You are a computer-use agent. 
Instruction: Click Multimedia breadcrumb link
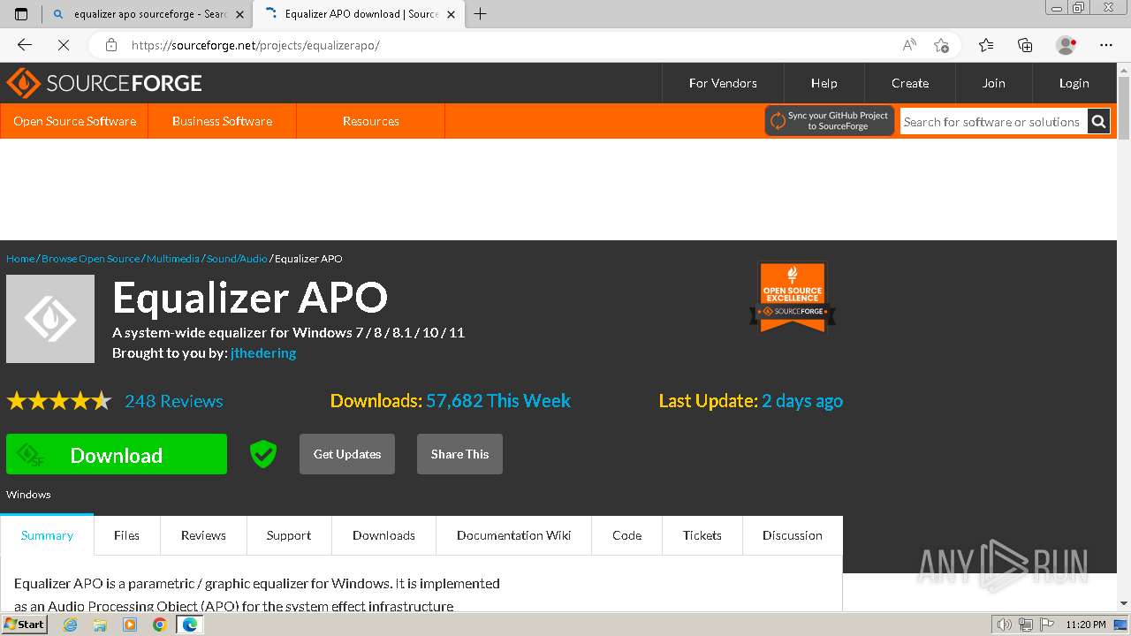tap(173, 259)
